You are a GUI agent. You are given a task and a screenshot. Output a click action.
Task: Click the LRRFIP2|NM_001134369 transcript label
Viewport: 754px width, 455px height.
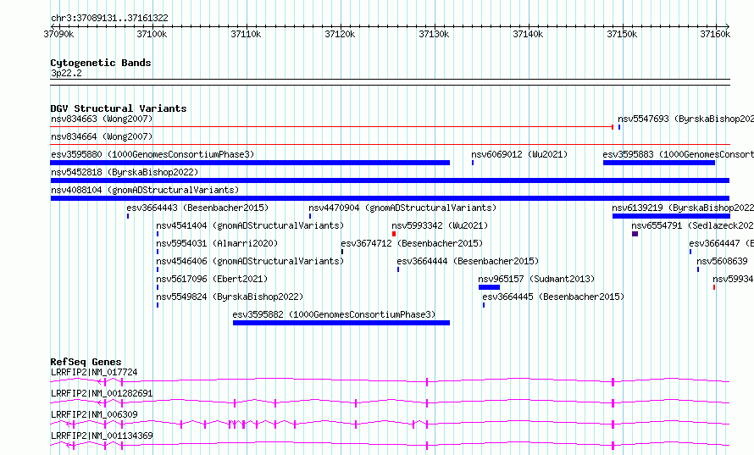102,436
